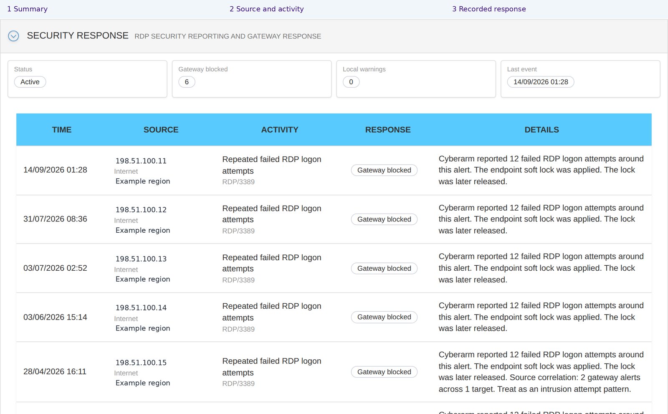The width and height of the screenshot is (668, 414).
Task: Click Gateway blocked badge for 198.51.100.12
Action: pyautogui.click(x=384, y=219)
